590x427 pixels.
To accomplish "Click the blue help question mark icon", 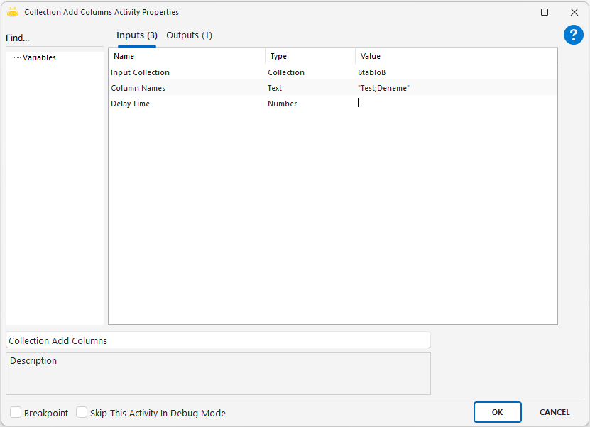I will (x=573, y=35).
